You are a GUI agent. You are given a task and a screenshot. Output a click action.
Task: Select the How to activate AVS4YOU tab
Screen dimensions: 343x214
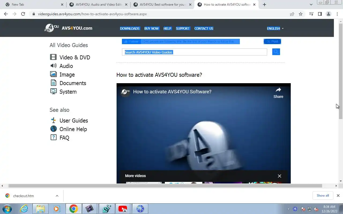[x=226, y=5]
